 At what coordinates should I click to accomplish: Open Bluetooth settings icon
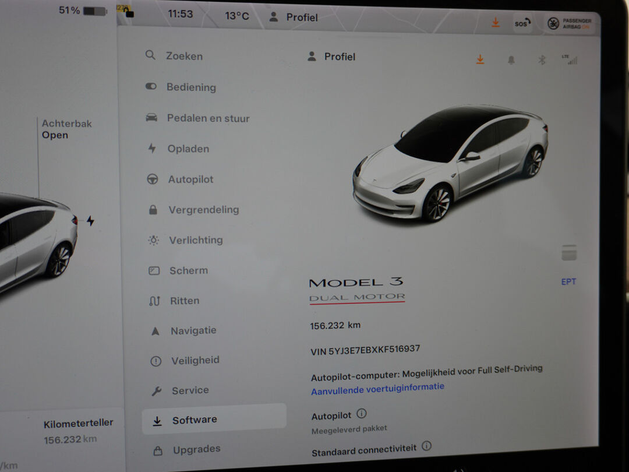pos(542,60)
